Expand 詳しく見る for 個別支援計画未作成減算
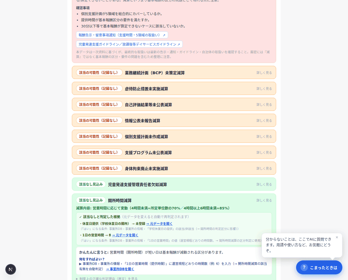 tap(264, 137)
